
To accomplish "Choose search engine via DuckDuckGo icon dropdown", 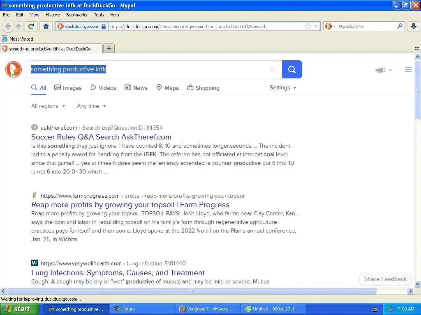I will pyautogui.click(x=330, y=26).
